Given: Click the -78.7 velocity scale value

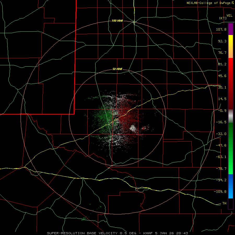Looking at the screenshot, I should click(x=221, y=168).
